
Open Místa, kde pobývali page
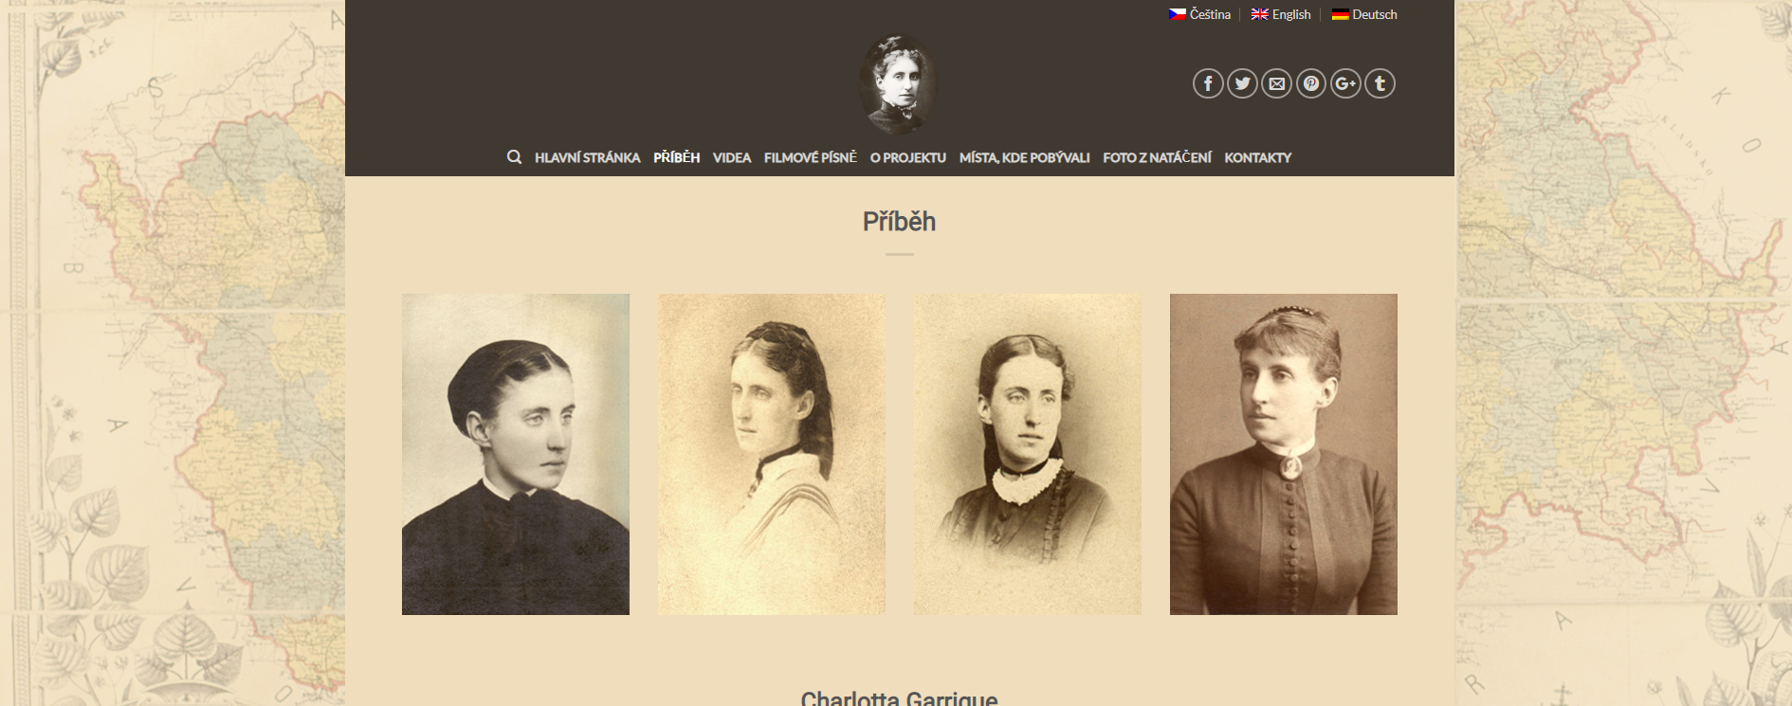1024,157
